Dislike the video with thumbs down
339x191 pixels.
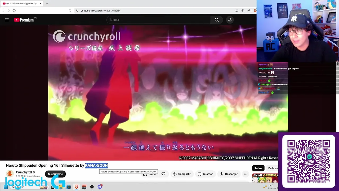[x=163, y=174]
